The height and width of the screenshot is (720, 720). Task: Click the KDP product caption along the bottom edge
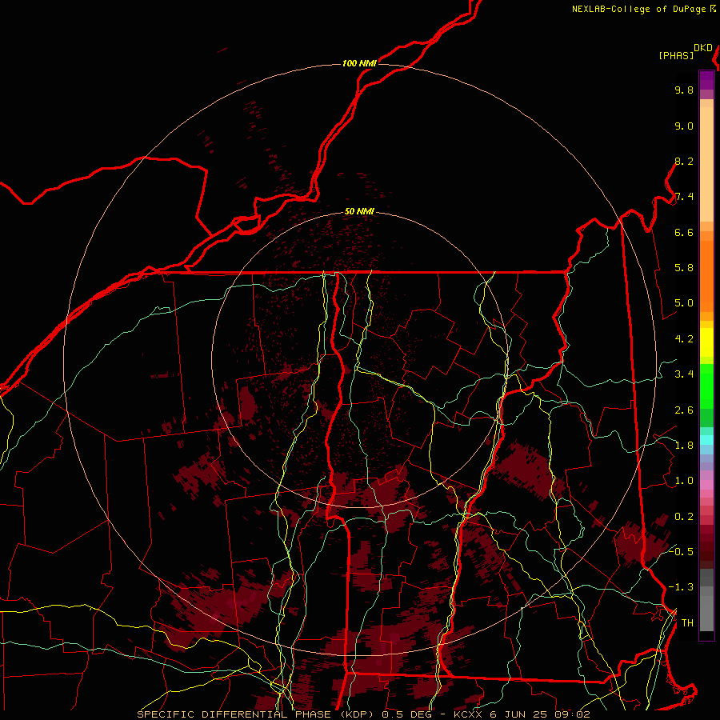click(363, 714)
